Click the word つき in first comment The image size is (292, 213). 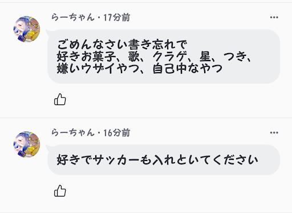(x=235, y=57)
